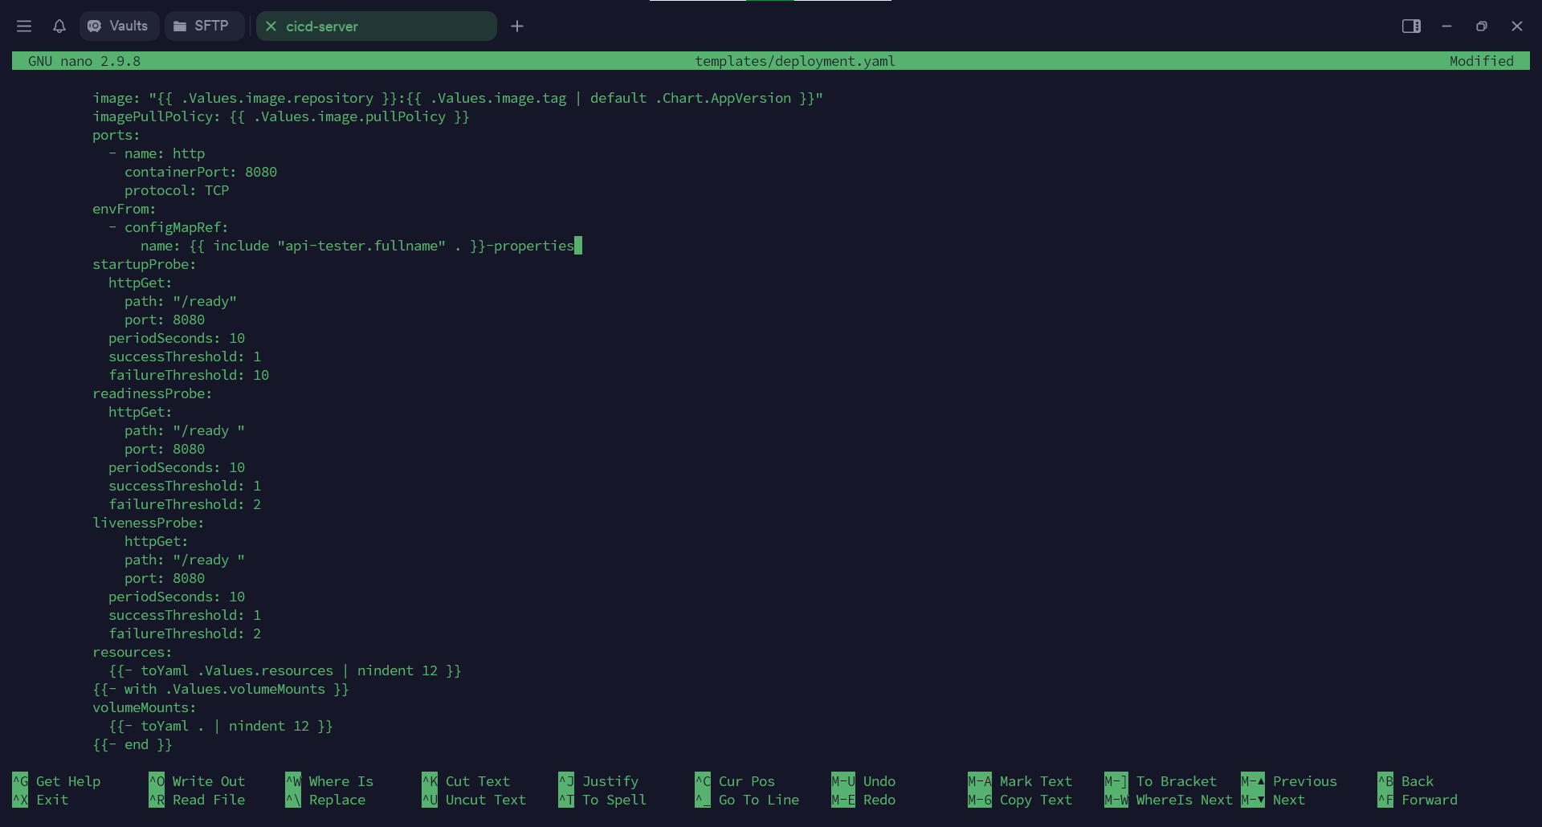Close the terminal application window
This screenshot has width=1542, height=827.
pos(1517,26)
